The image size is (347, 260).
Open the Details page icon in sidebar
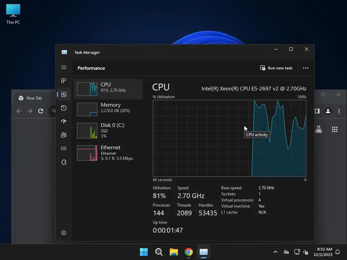[64, 148]
